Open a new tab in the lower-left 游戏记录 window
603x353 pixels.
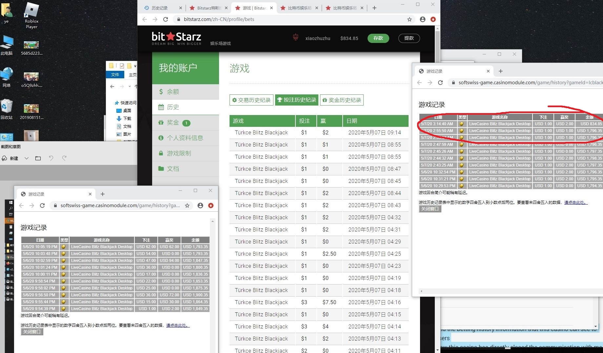[x=103, y=194]
